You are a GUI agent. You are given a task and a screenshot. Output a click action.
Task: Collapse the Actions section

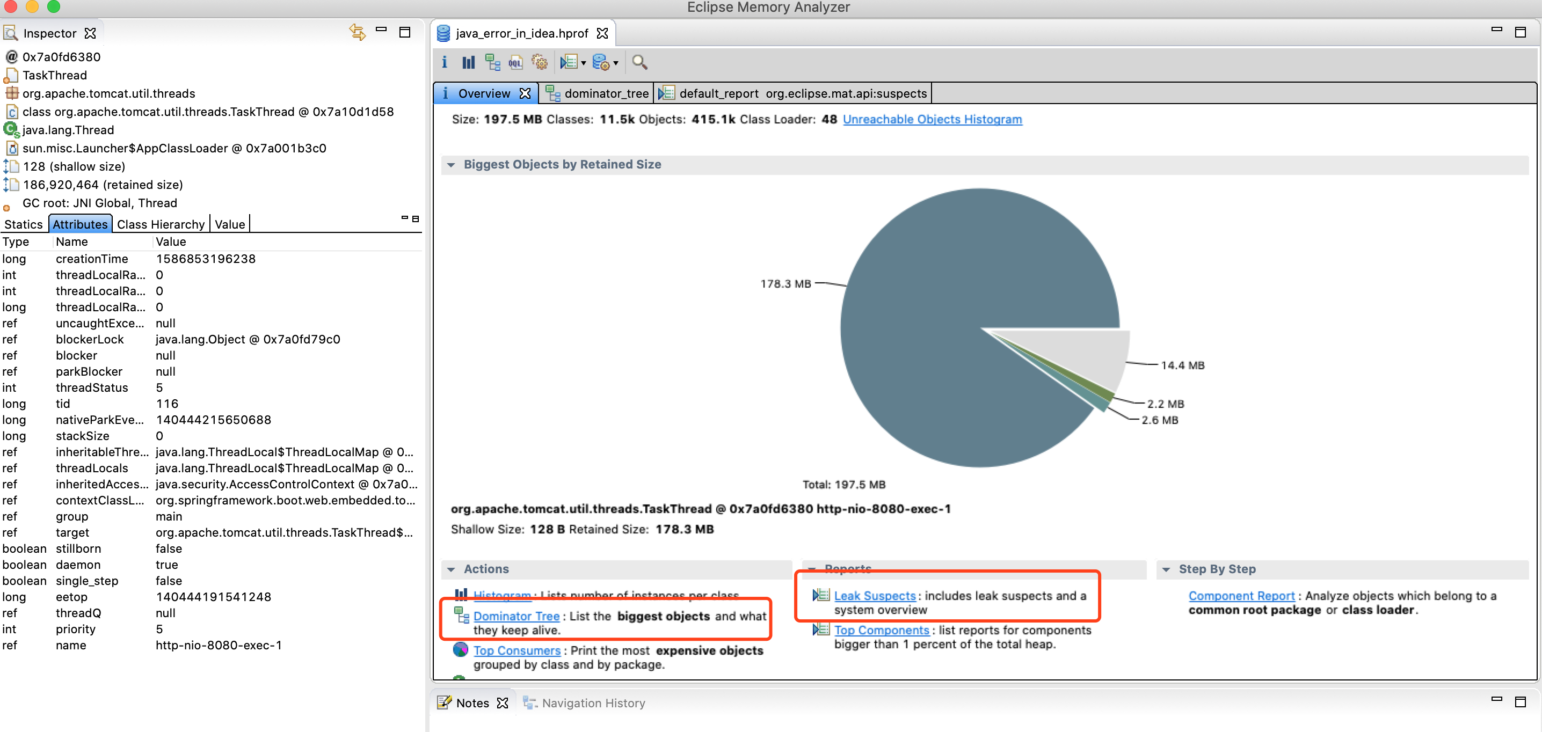pos(452,569)
